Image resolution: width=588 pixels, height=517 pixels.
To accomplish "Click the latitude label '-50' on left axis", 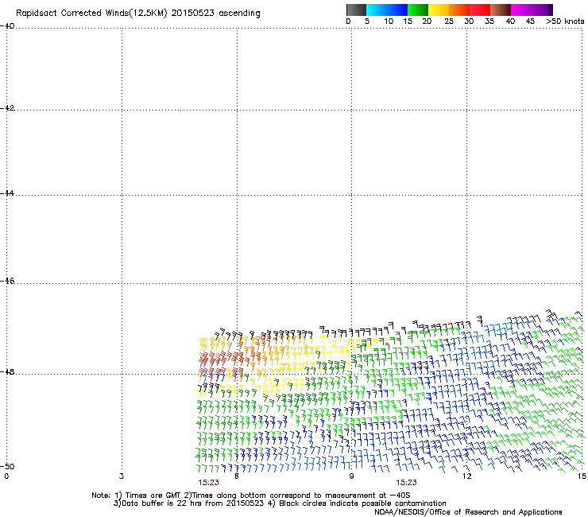I will [7, 466].
